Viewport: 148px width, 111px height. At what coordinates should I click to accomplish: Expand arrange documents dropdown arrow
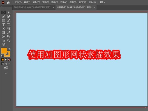coord(105,2)
